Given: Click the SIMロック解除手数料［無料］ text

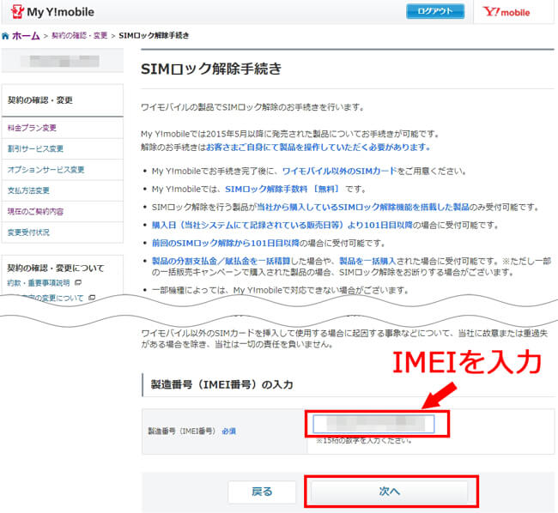Looking at the screenshot, I should (x=282, y=189).
